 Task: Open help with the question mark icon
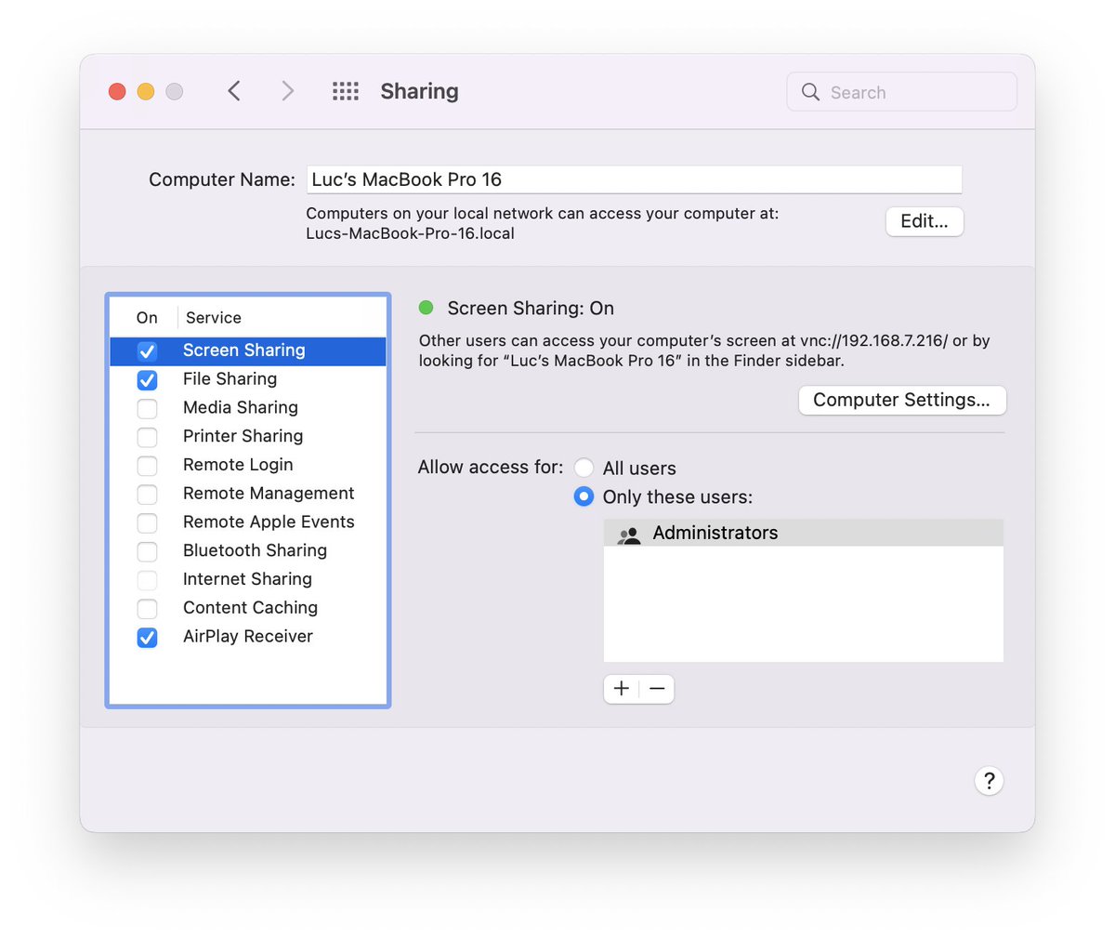989,781
